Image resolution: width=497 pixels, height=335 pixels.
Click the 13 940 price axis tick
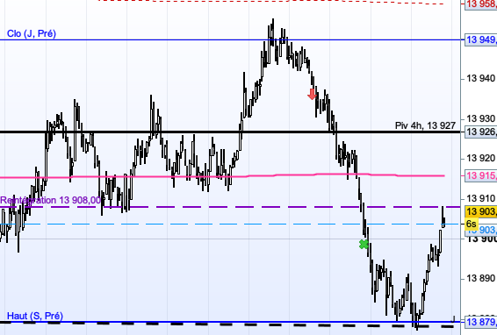(481, 78)
